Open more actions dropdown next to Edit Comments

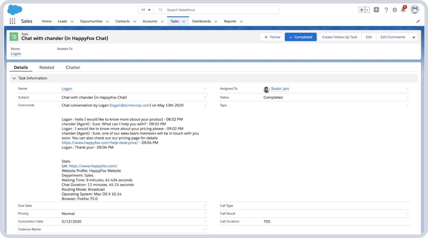[414, 37]
